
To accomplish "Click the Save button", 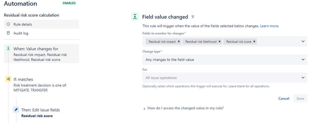I will coord(300,99).
